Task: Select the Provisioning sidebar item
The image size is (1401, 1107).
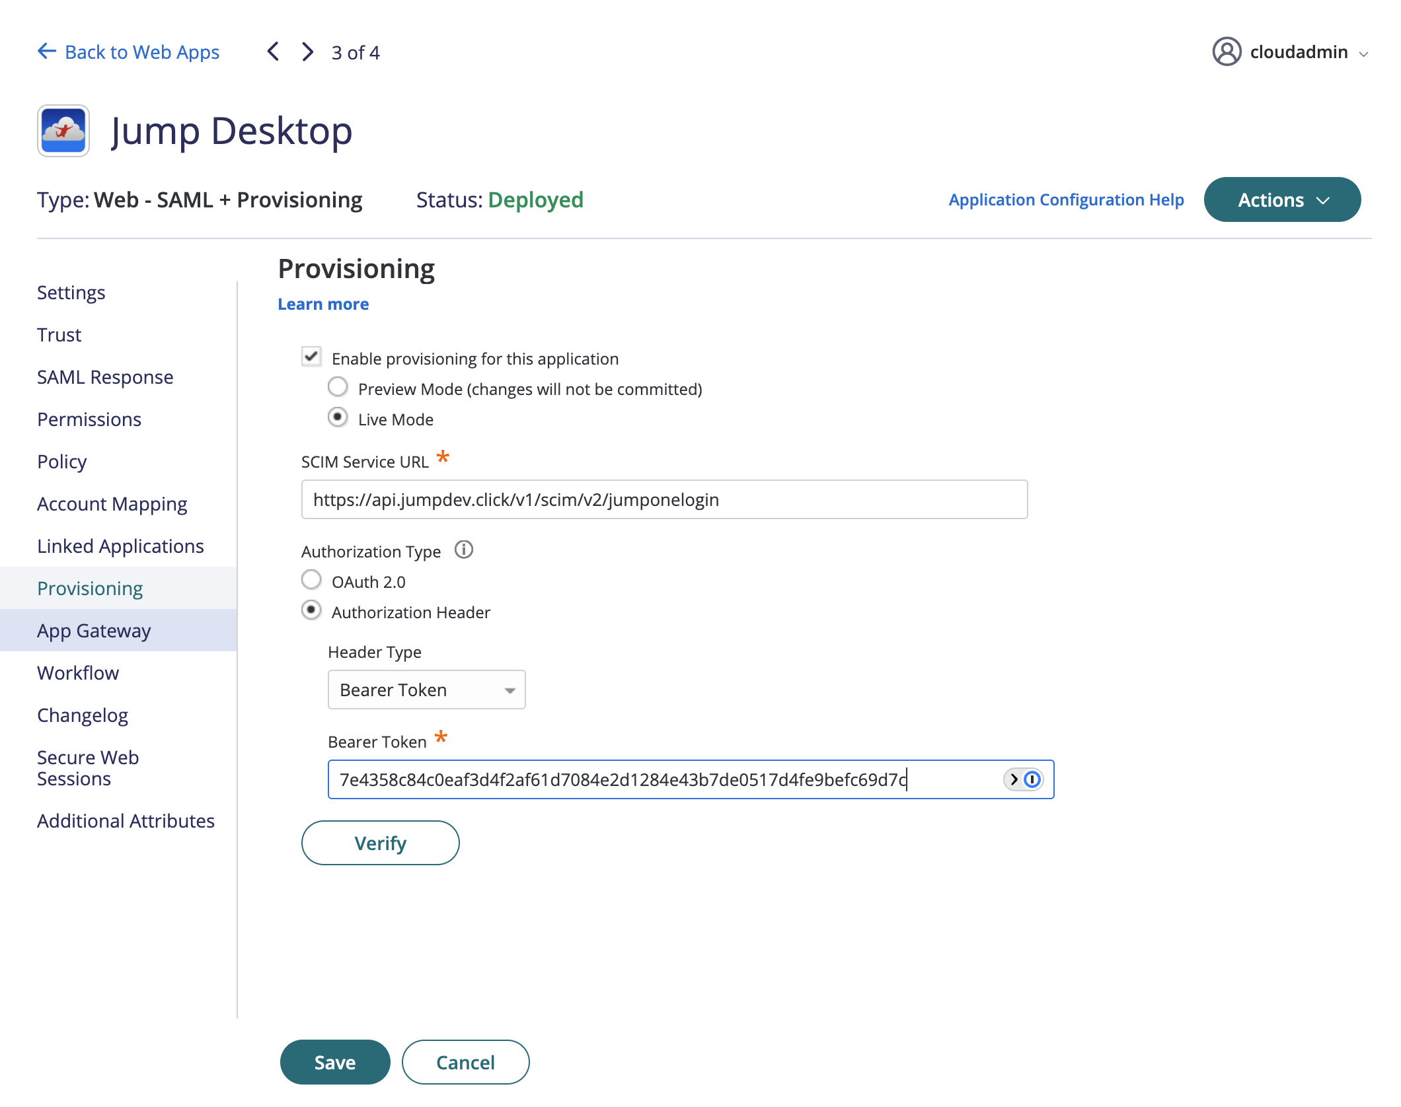Action: click(x=118, y=588)
